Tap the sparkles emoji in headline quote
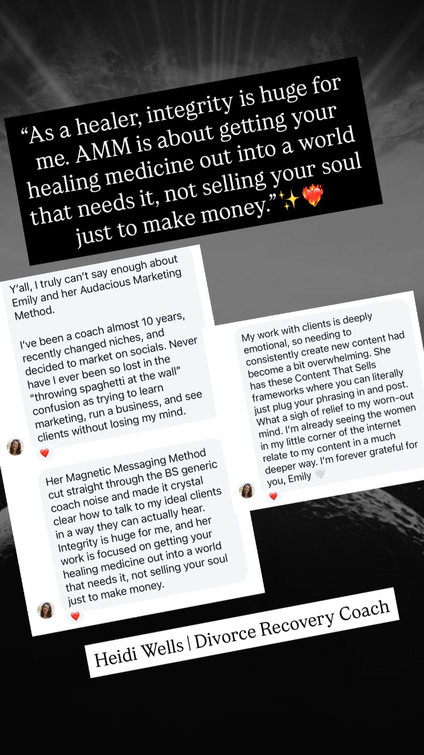Image resolution: width=424 pixels, height=755 pixels. point(288,200)
